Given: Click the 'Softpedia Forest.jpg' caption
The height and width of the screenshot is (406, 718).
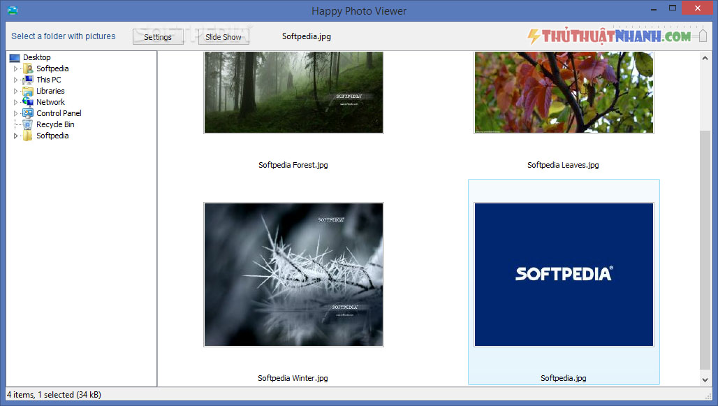Looking at the screenshot, I should pos(293,165).
